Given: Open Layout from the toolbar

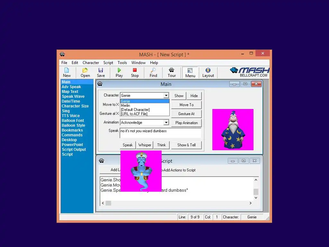Looking at the screenshot, I should pos(208,72).
